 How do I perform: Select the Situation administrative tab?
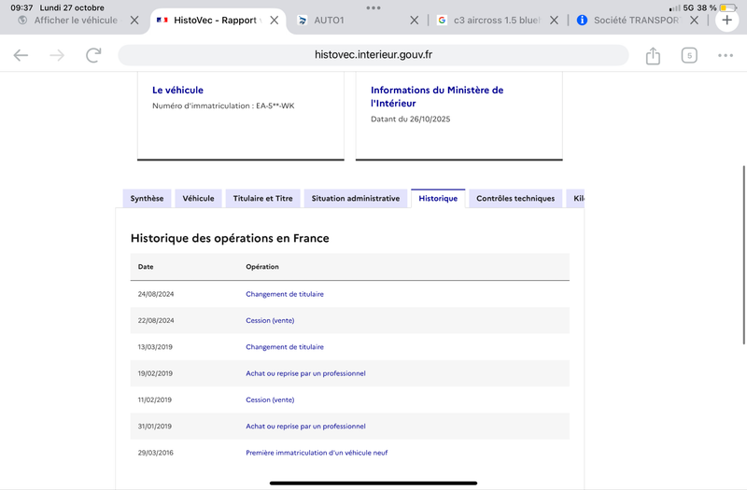coord(356,199)
